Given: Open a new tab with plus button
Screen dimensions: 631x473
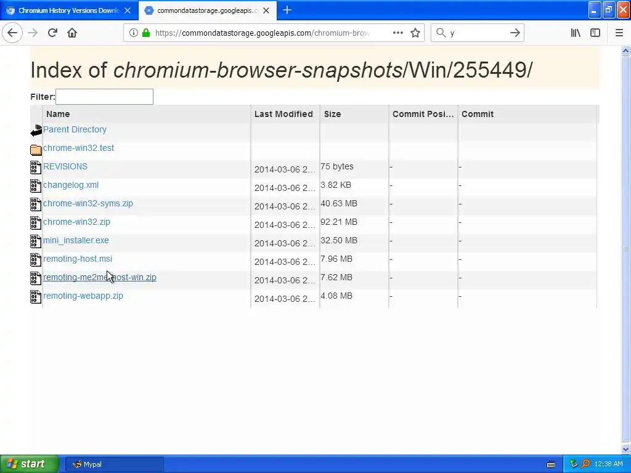Looking at the screenshot, I should (x=287, y=10).
